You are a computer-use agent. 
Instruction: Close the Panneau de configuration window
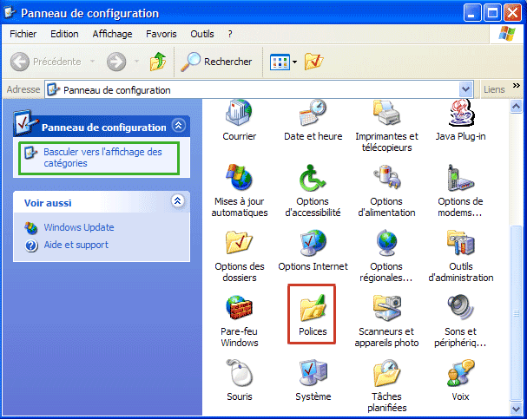point(512,13)
